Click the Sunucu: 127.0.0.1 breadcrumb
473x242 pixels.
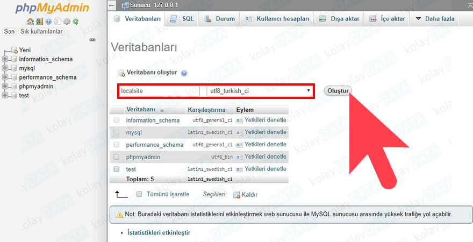(154, 5)
